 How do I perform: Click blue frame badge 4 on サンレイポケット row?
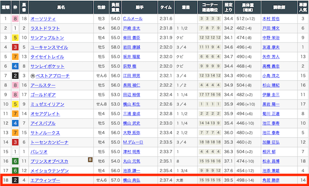15,67
